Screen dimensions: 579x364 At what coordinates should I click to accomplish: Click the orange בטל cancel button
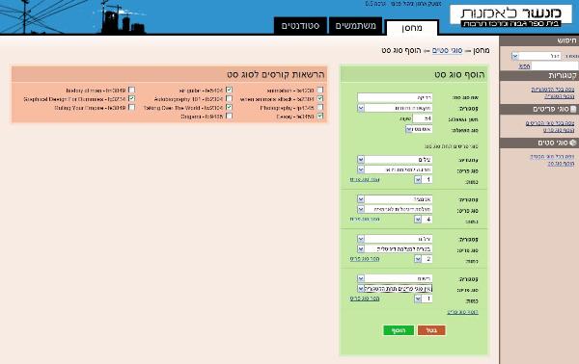[x=431, y=330]
